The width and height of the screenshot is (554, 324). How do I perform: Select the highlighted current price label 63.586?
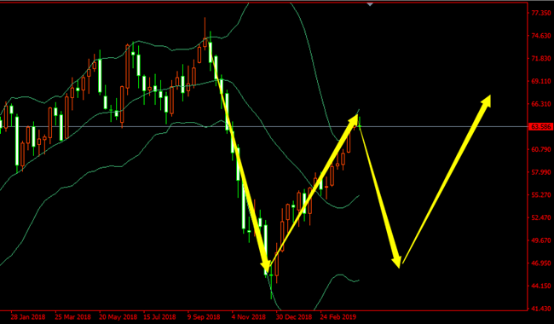[540, 126]
